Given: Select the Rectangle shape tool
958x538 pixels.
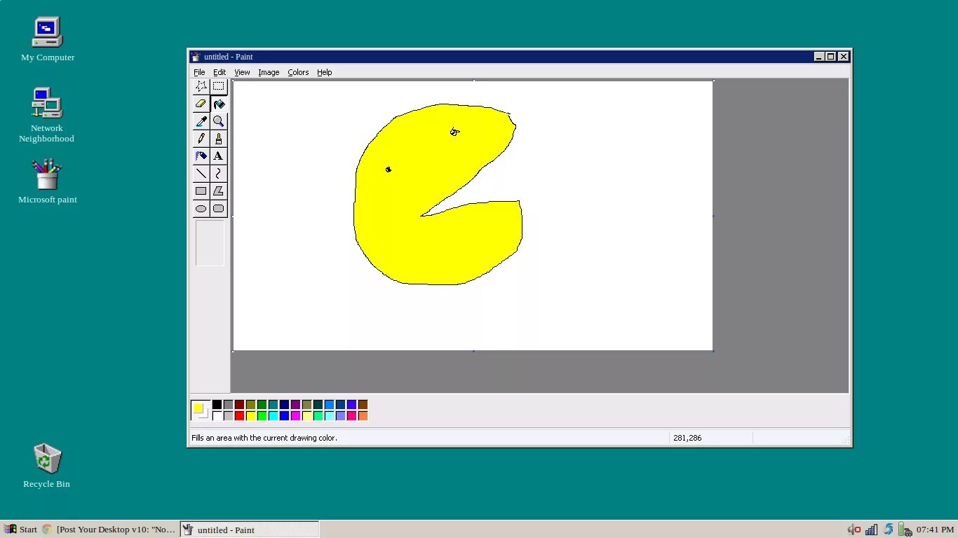Looking at the screenshot, I should coord(201,191).
